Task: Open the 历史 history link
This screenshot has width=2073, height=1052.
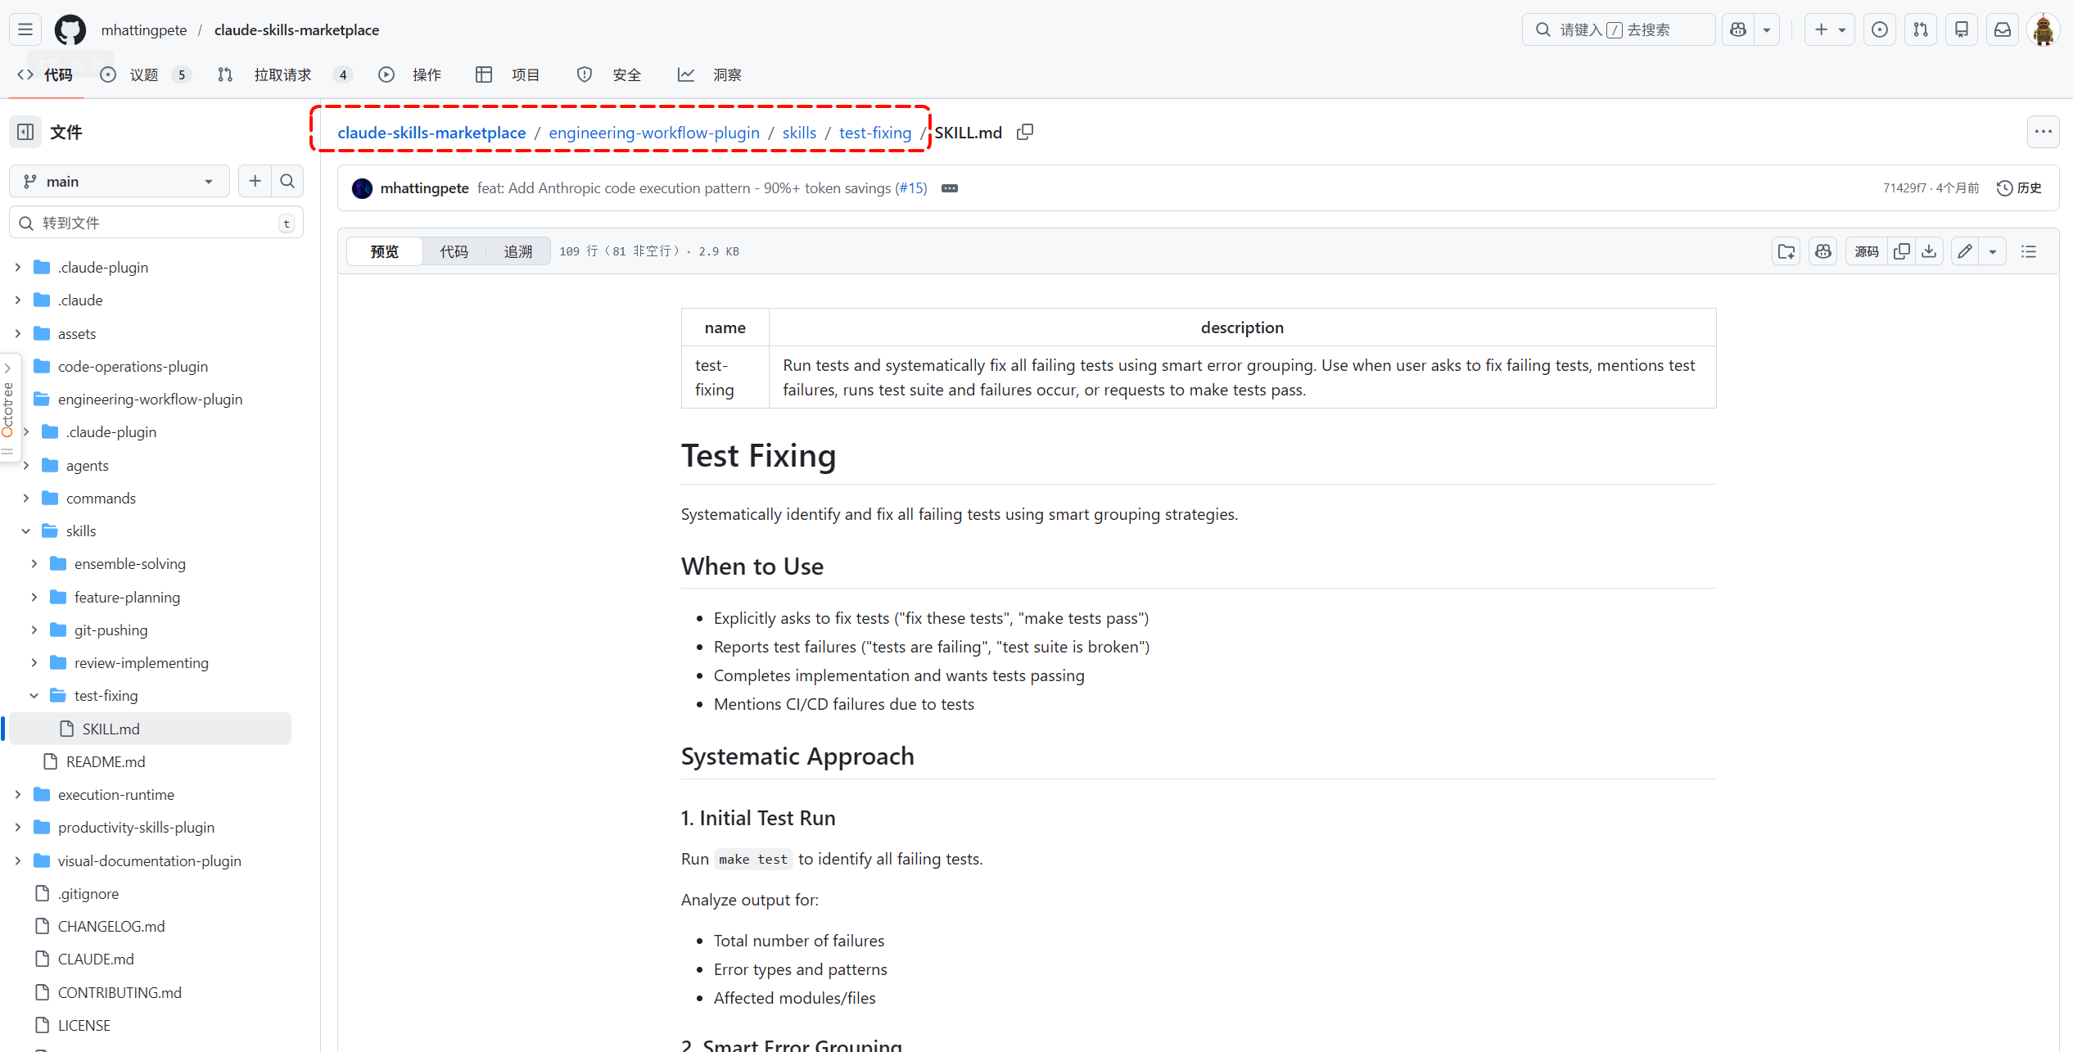Action: (2019, 187)
